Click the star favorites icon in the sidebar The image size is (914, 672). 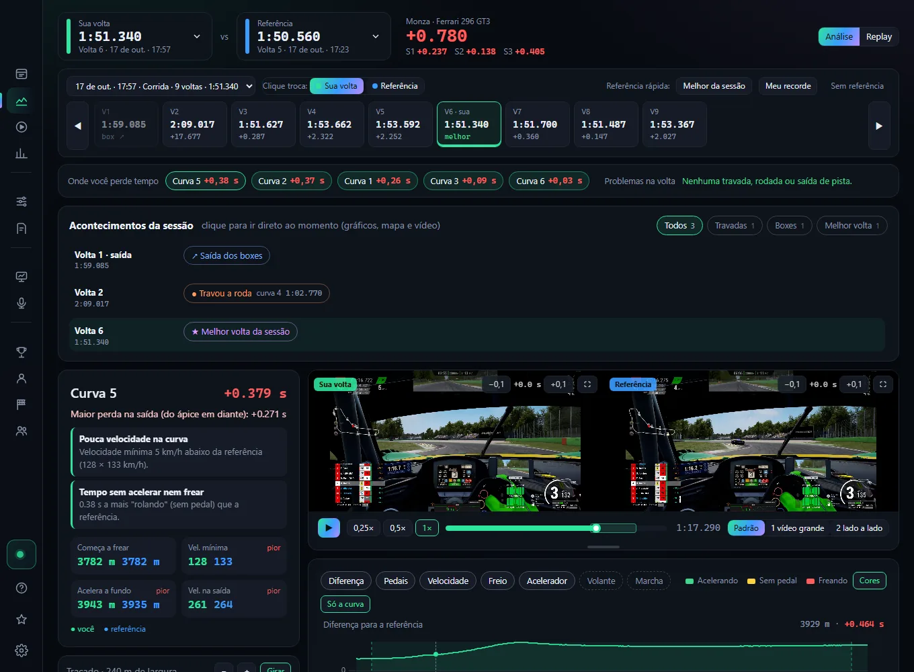[x=22, y=619]
